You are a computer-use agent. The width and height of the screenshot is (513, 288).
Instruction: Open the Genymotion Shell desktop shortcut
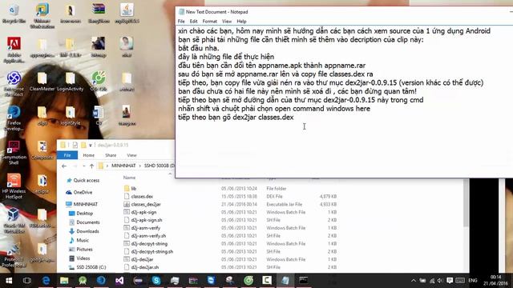(x=14, y=153)
